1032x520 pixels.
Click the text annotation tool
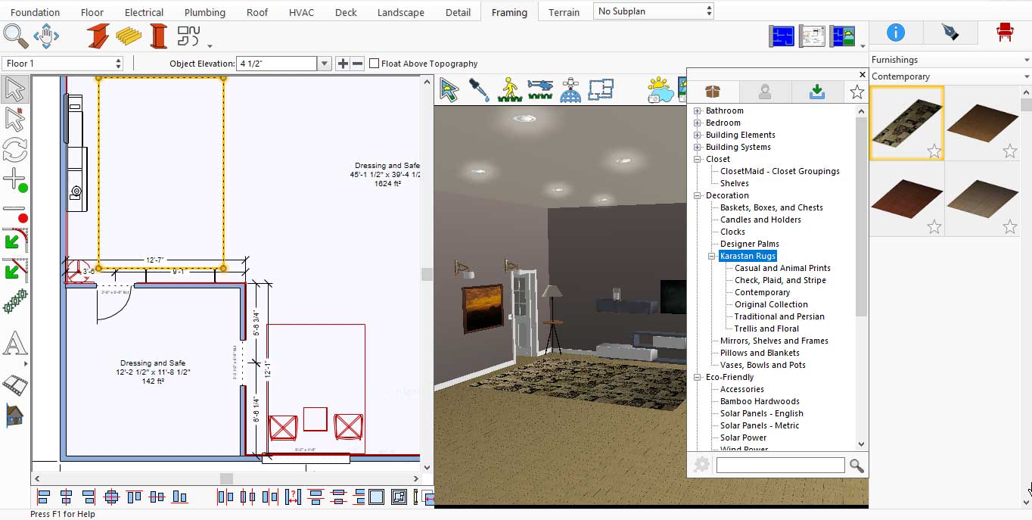[x=14, y=344]
